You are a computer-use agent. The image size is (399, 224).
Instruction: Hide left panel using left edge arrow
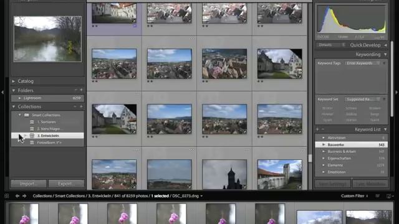tap(2, 93)
